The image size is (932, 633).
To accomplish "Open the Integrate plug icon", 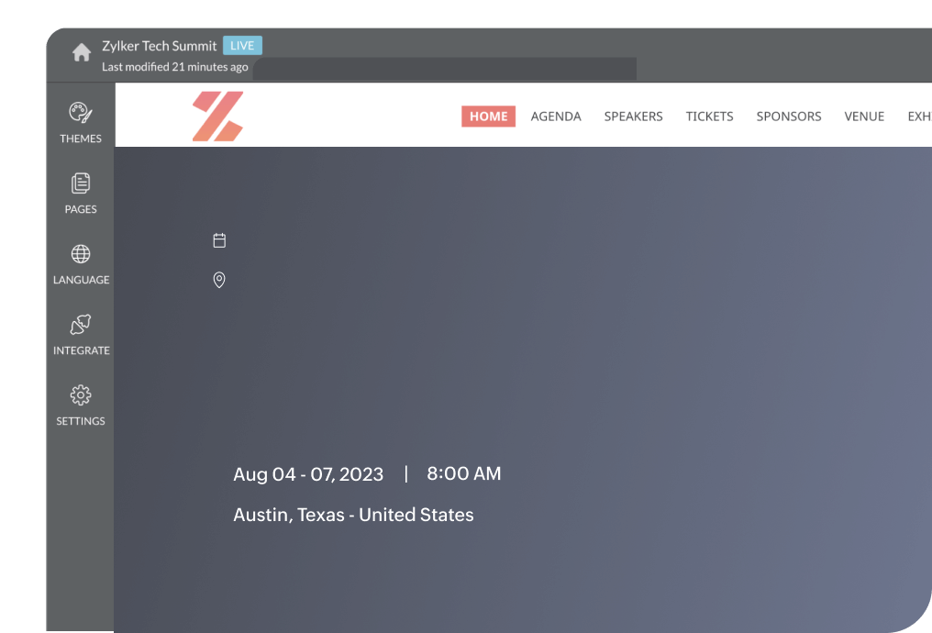I will (x=81, y=325).
